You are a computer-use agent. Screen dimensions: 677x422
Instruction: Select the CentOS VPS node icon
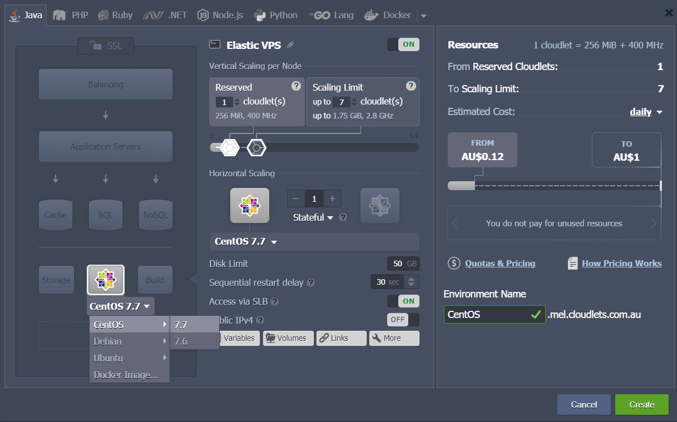pyautogui.click(x=106, y=280)
